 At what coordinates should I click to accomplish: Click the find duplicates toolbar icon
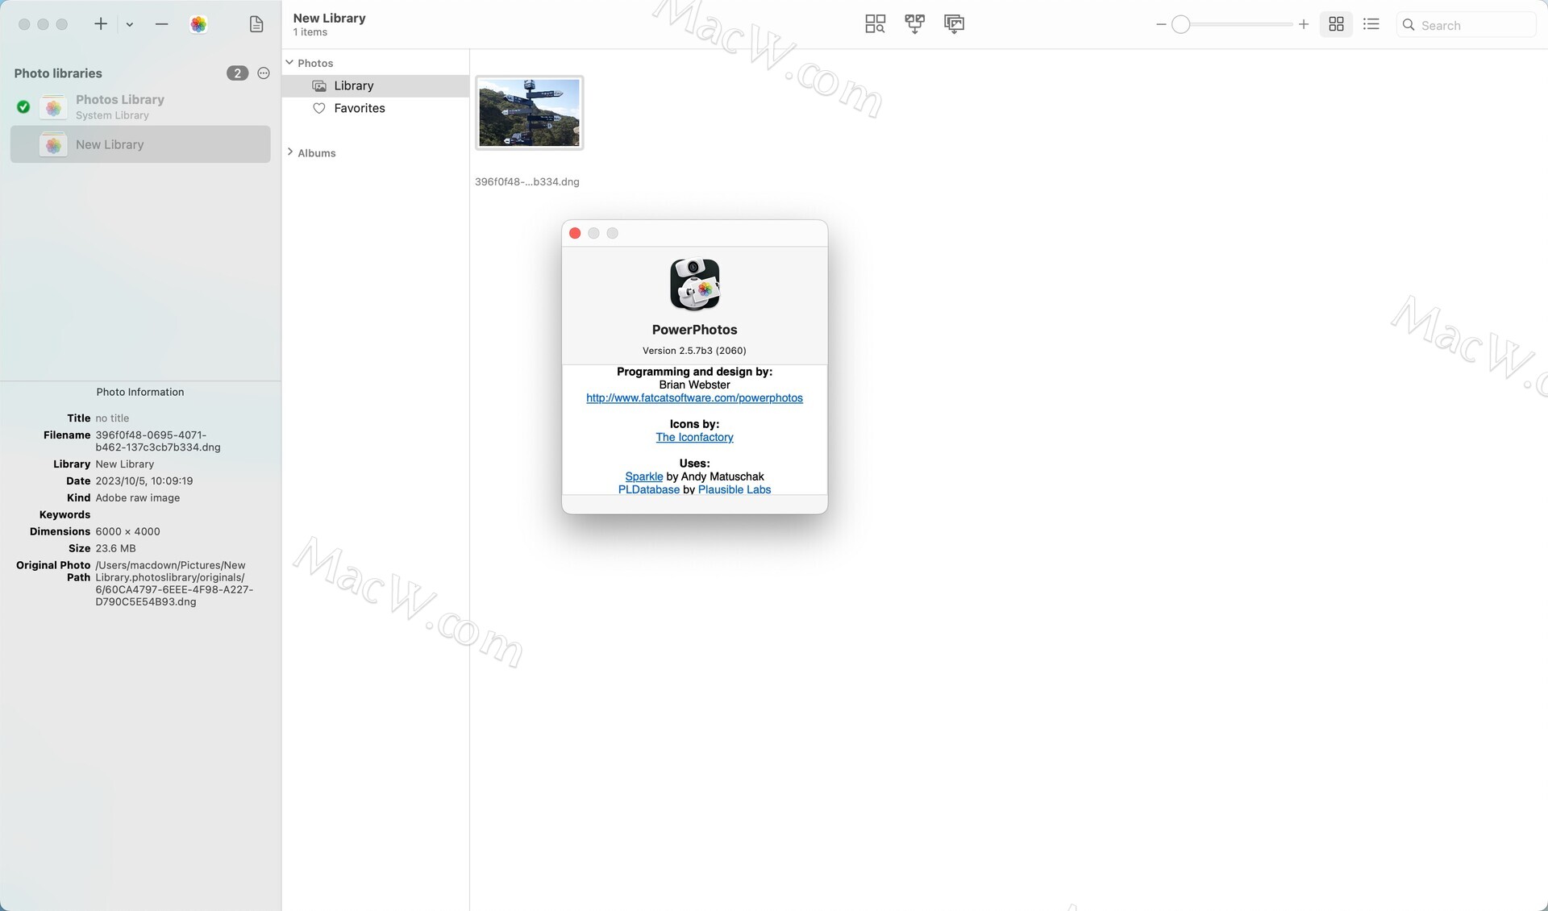[875, 24]
